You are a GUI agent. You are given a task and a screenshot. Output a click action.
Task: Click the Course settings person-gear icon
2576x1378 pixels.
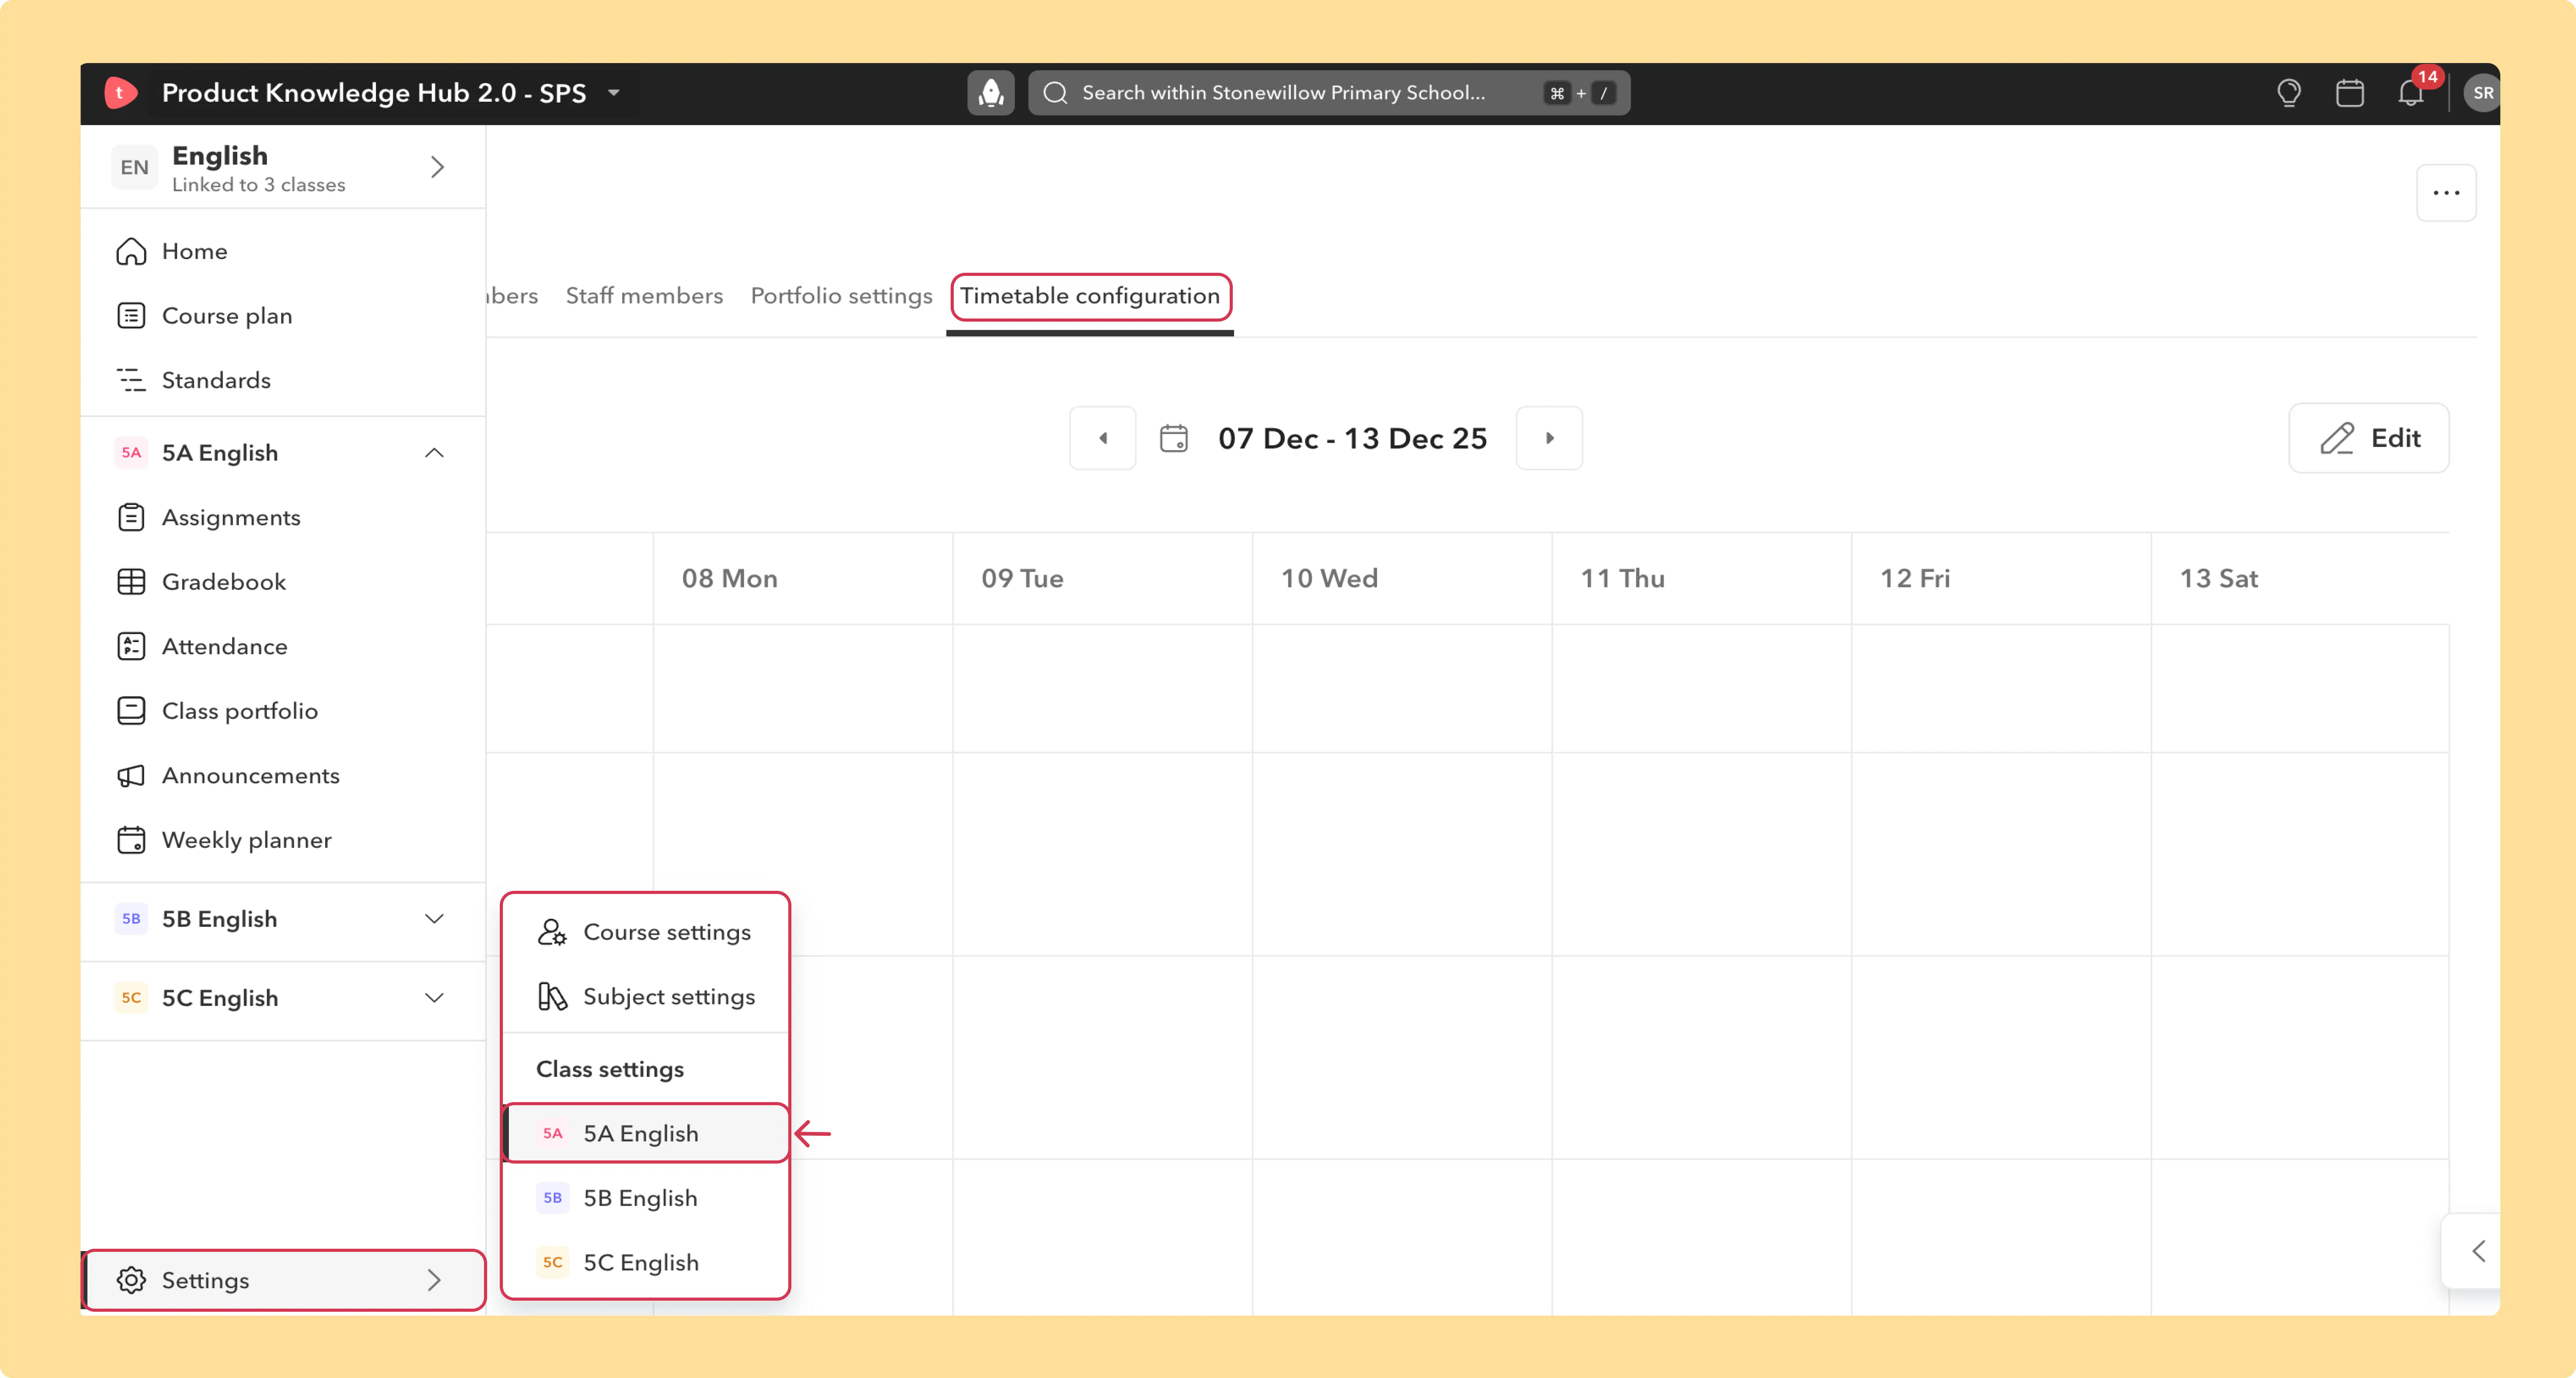pos(552,932)
